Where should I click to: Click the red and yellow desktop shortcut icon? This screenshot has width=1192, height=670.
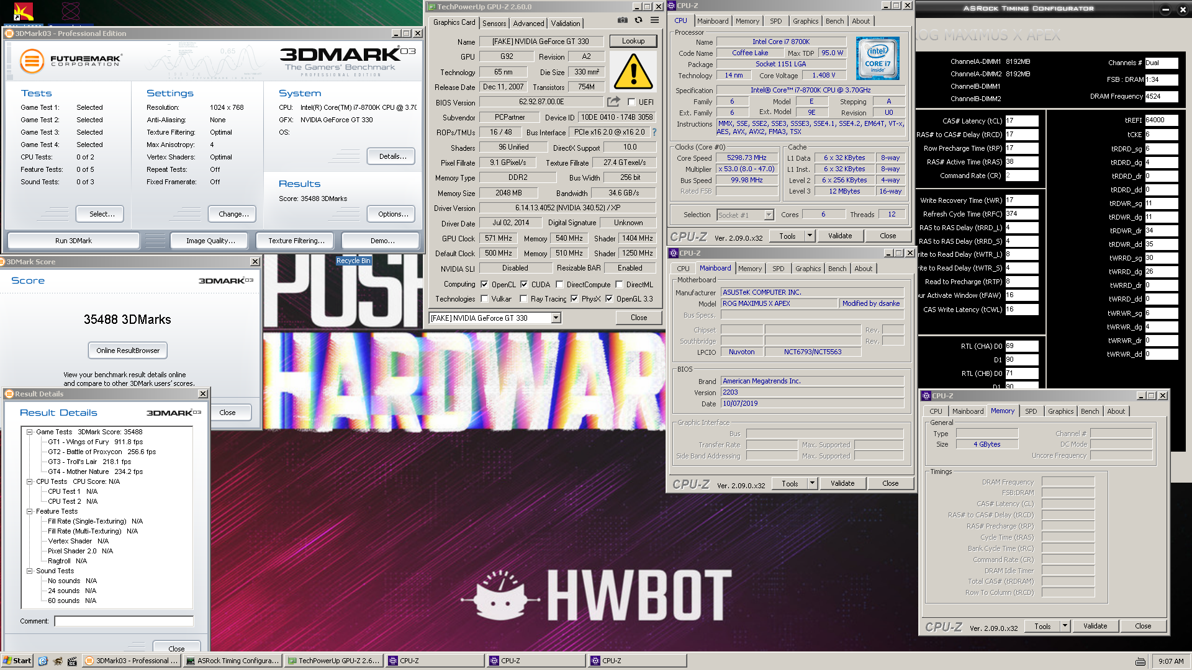tap(24, 11)
